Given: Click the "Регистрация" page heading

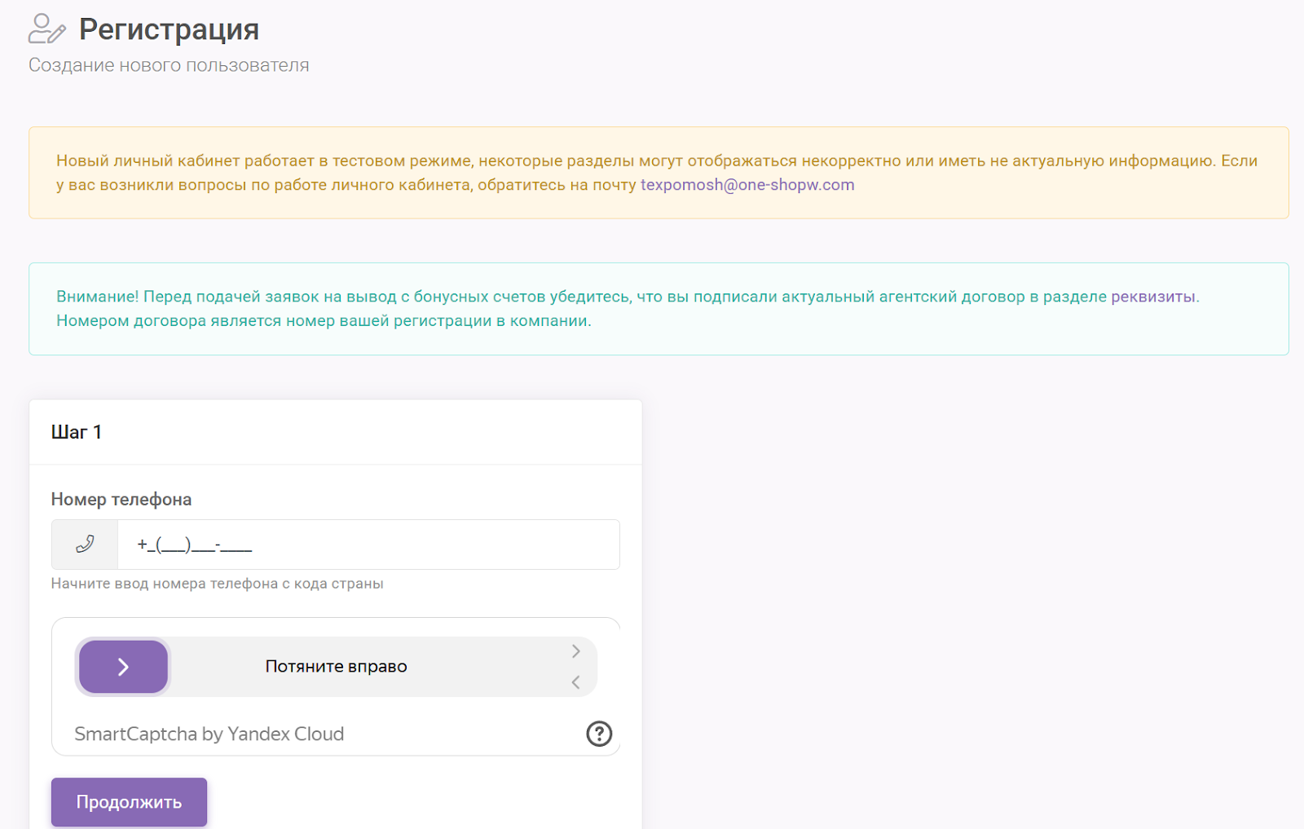Looking at the screenshot, I should 169,29.
